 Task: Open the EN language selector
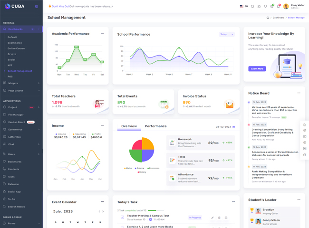244,7
